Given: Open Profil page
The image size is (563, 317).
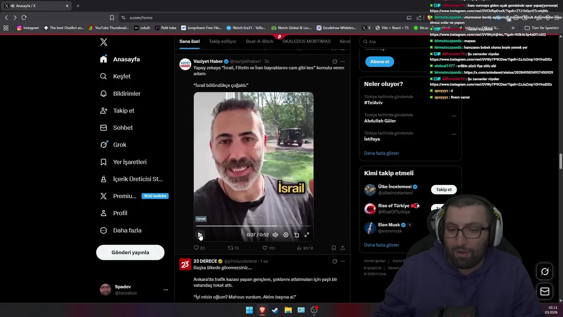Looking at the screenshot, I should point(114,213).
